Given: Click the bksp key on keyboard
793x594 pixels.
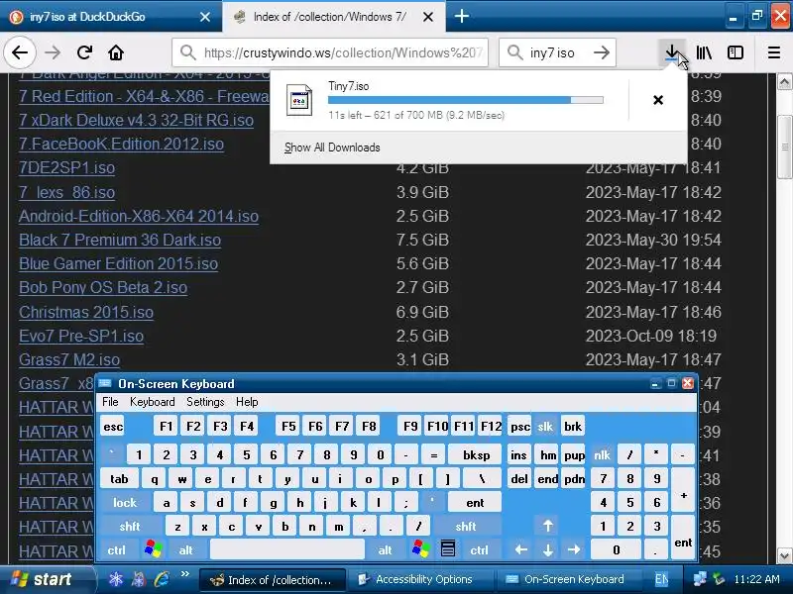Looking at the screenshot, I should point(476,455).
